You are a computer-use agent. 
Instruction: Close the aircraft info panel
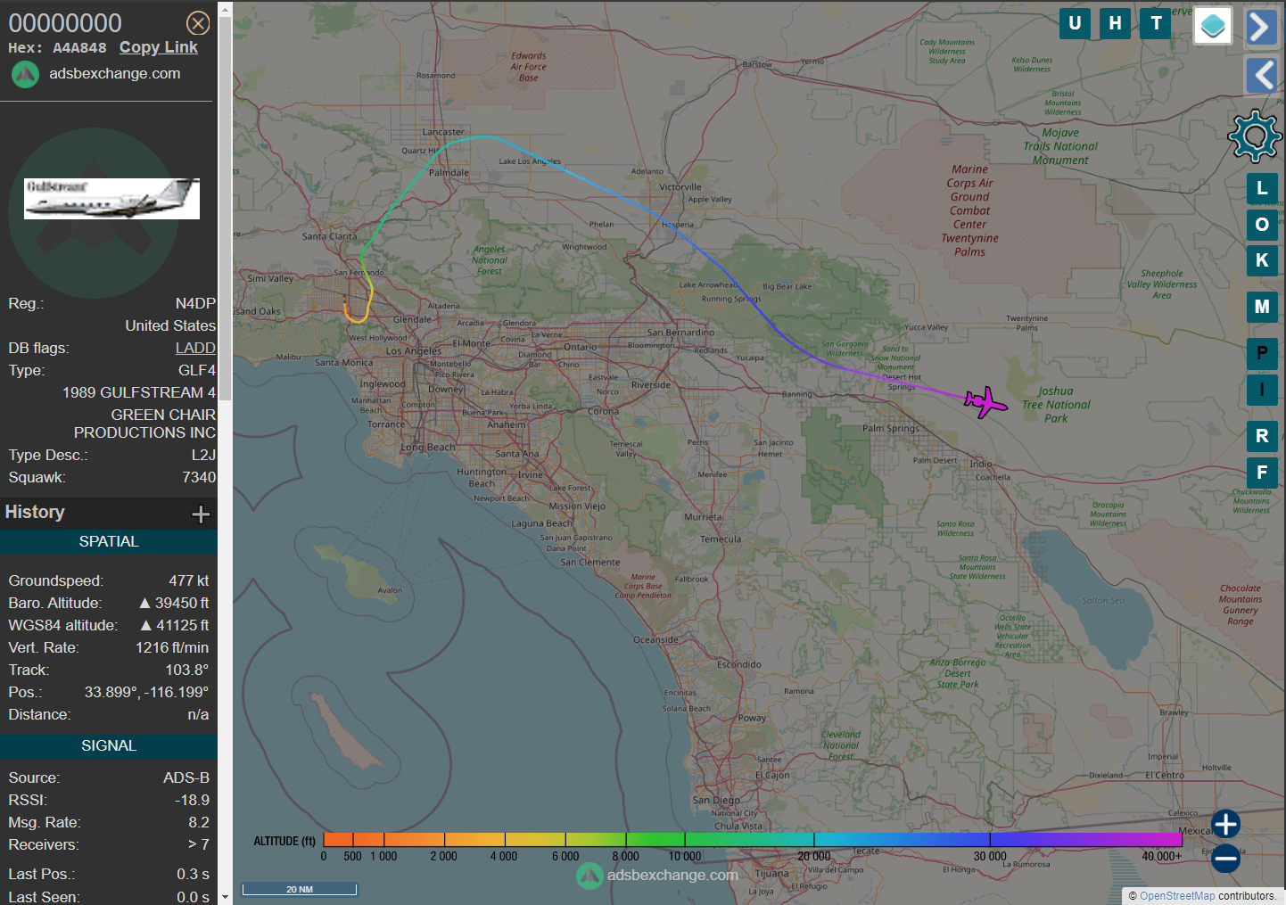[198, 23]
